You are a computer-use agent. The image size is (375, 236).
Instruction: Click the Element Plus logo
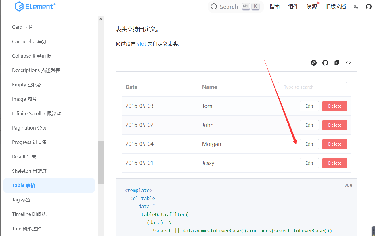pyautogui.click(x=35, y=6)
